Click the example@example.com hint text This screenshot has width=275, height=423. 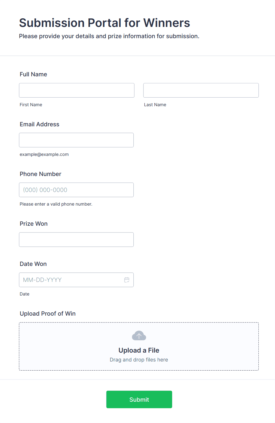[44, 154]
